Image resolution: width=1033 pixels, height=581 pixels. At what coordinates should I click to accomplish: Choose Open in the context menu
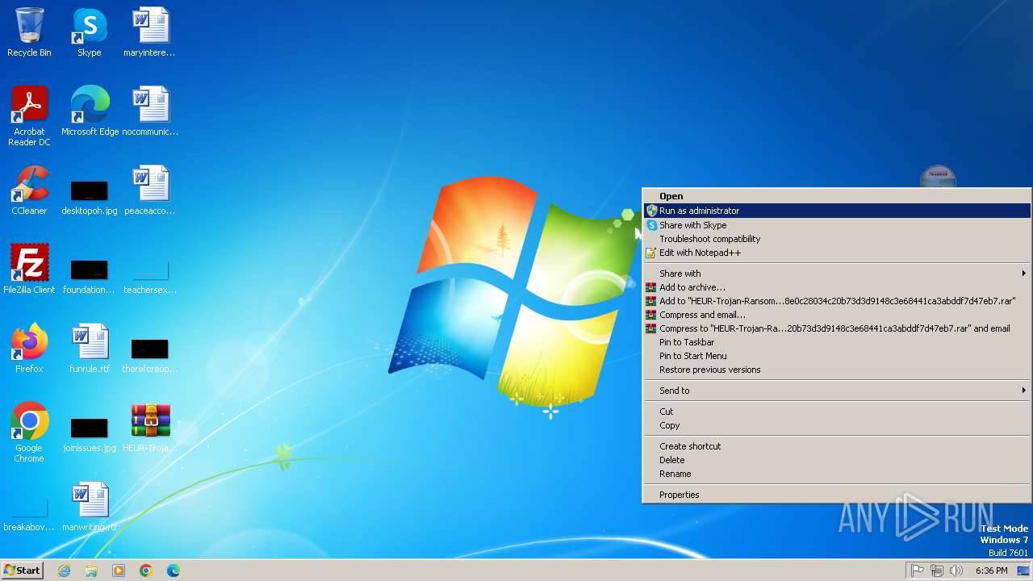click(x=836, y=196)
